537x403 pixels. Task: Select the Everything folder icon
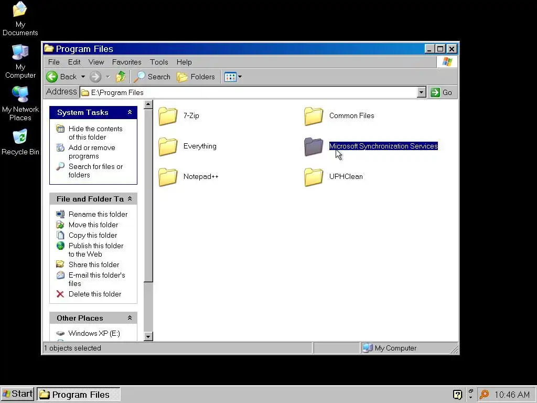[168, 146]
